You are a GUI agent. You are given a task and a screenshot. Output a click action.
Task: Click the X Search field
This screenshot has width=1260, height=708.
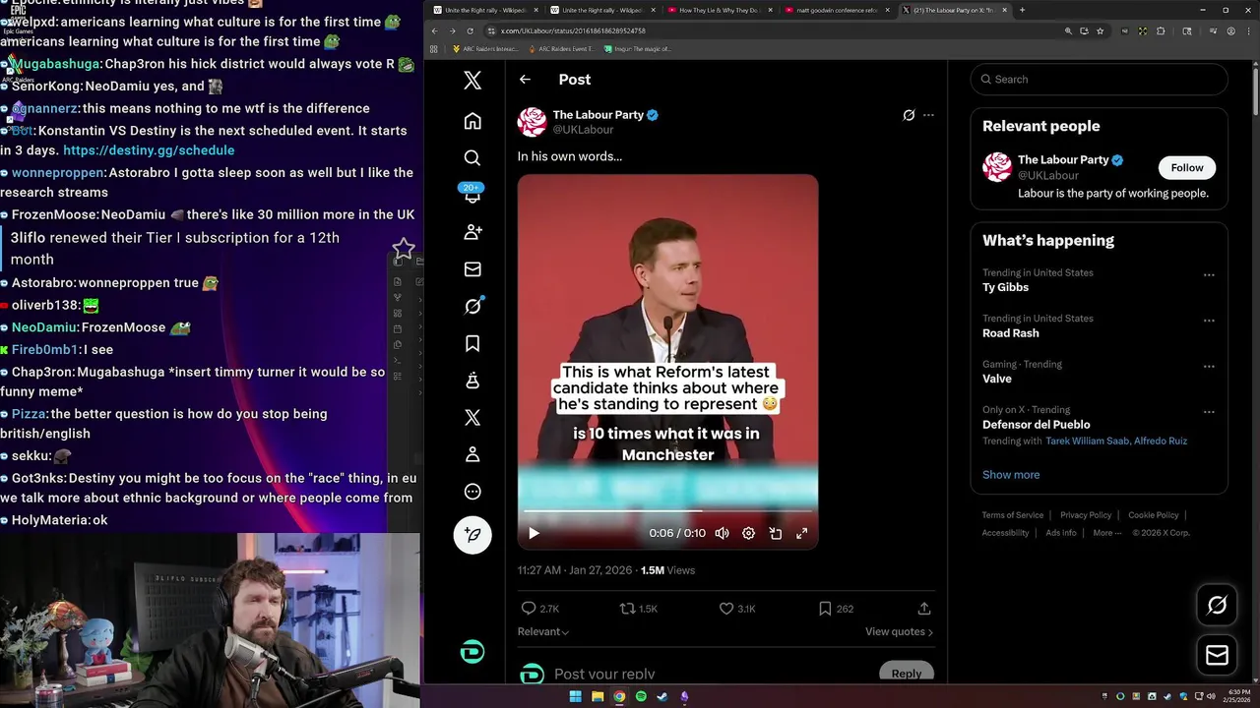click(x=1099, y=80)
